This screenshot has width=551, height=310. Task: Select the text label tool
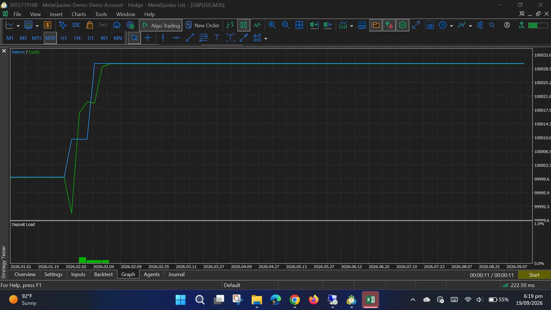pyautogui.click(x=217, y=38)
